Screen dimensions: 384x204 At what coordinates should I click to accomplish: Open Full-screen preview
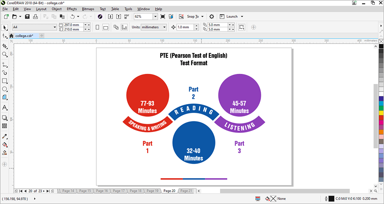click(x=162, y=16)
